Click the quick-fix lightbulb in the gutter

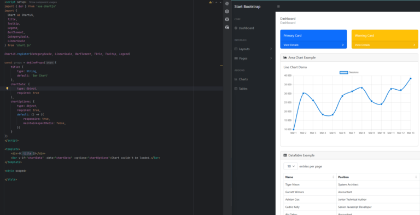pos(7,89)
